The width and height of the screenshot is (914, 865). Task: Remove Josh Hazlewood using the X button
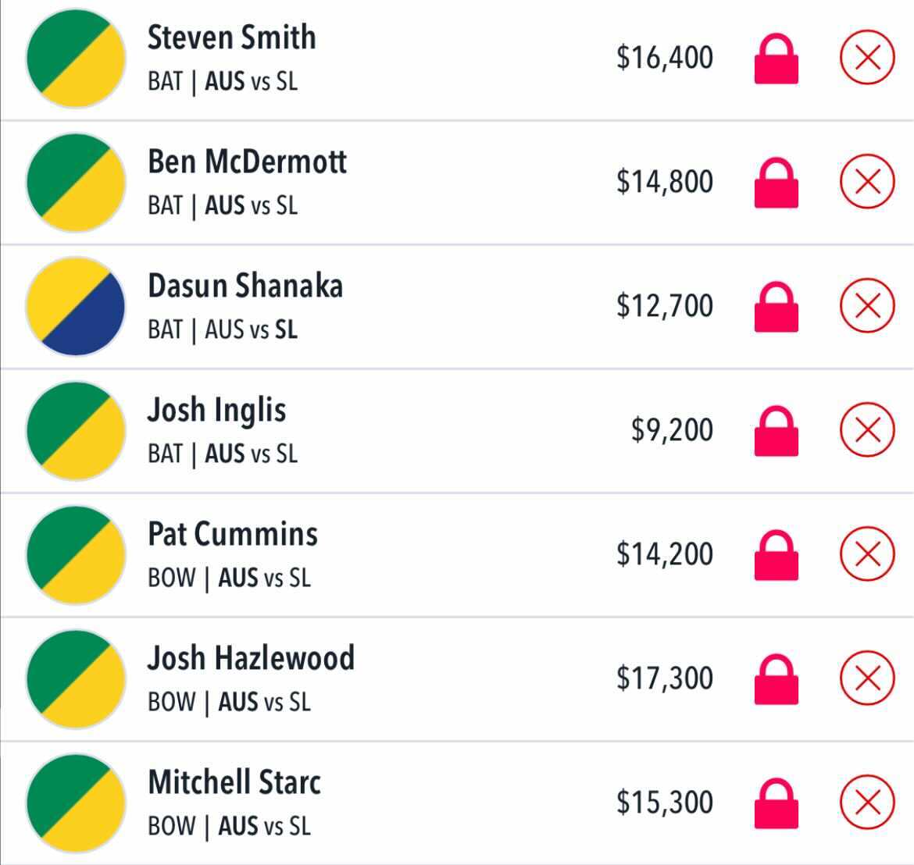click(867, 678)
